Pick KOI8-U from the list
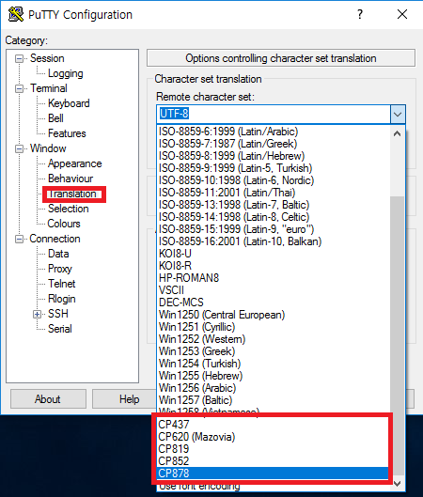The height and width of the screenshot is (497, 423). tap(274, 254)
